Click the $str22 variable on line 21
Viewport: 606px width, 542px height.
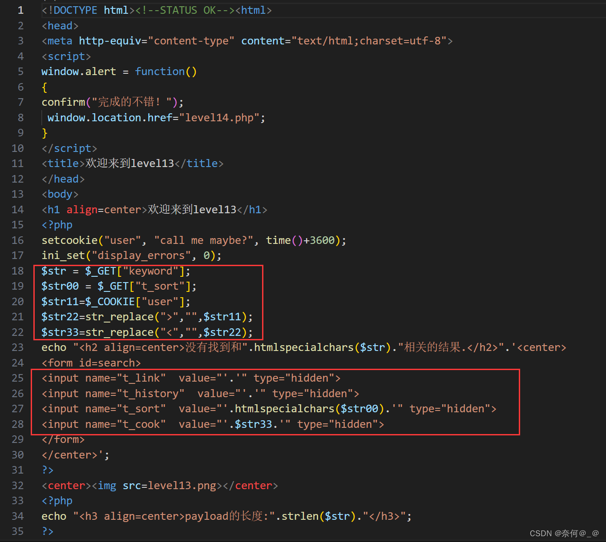tap(60, 317)
